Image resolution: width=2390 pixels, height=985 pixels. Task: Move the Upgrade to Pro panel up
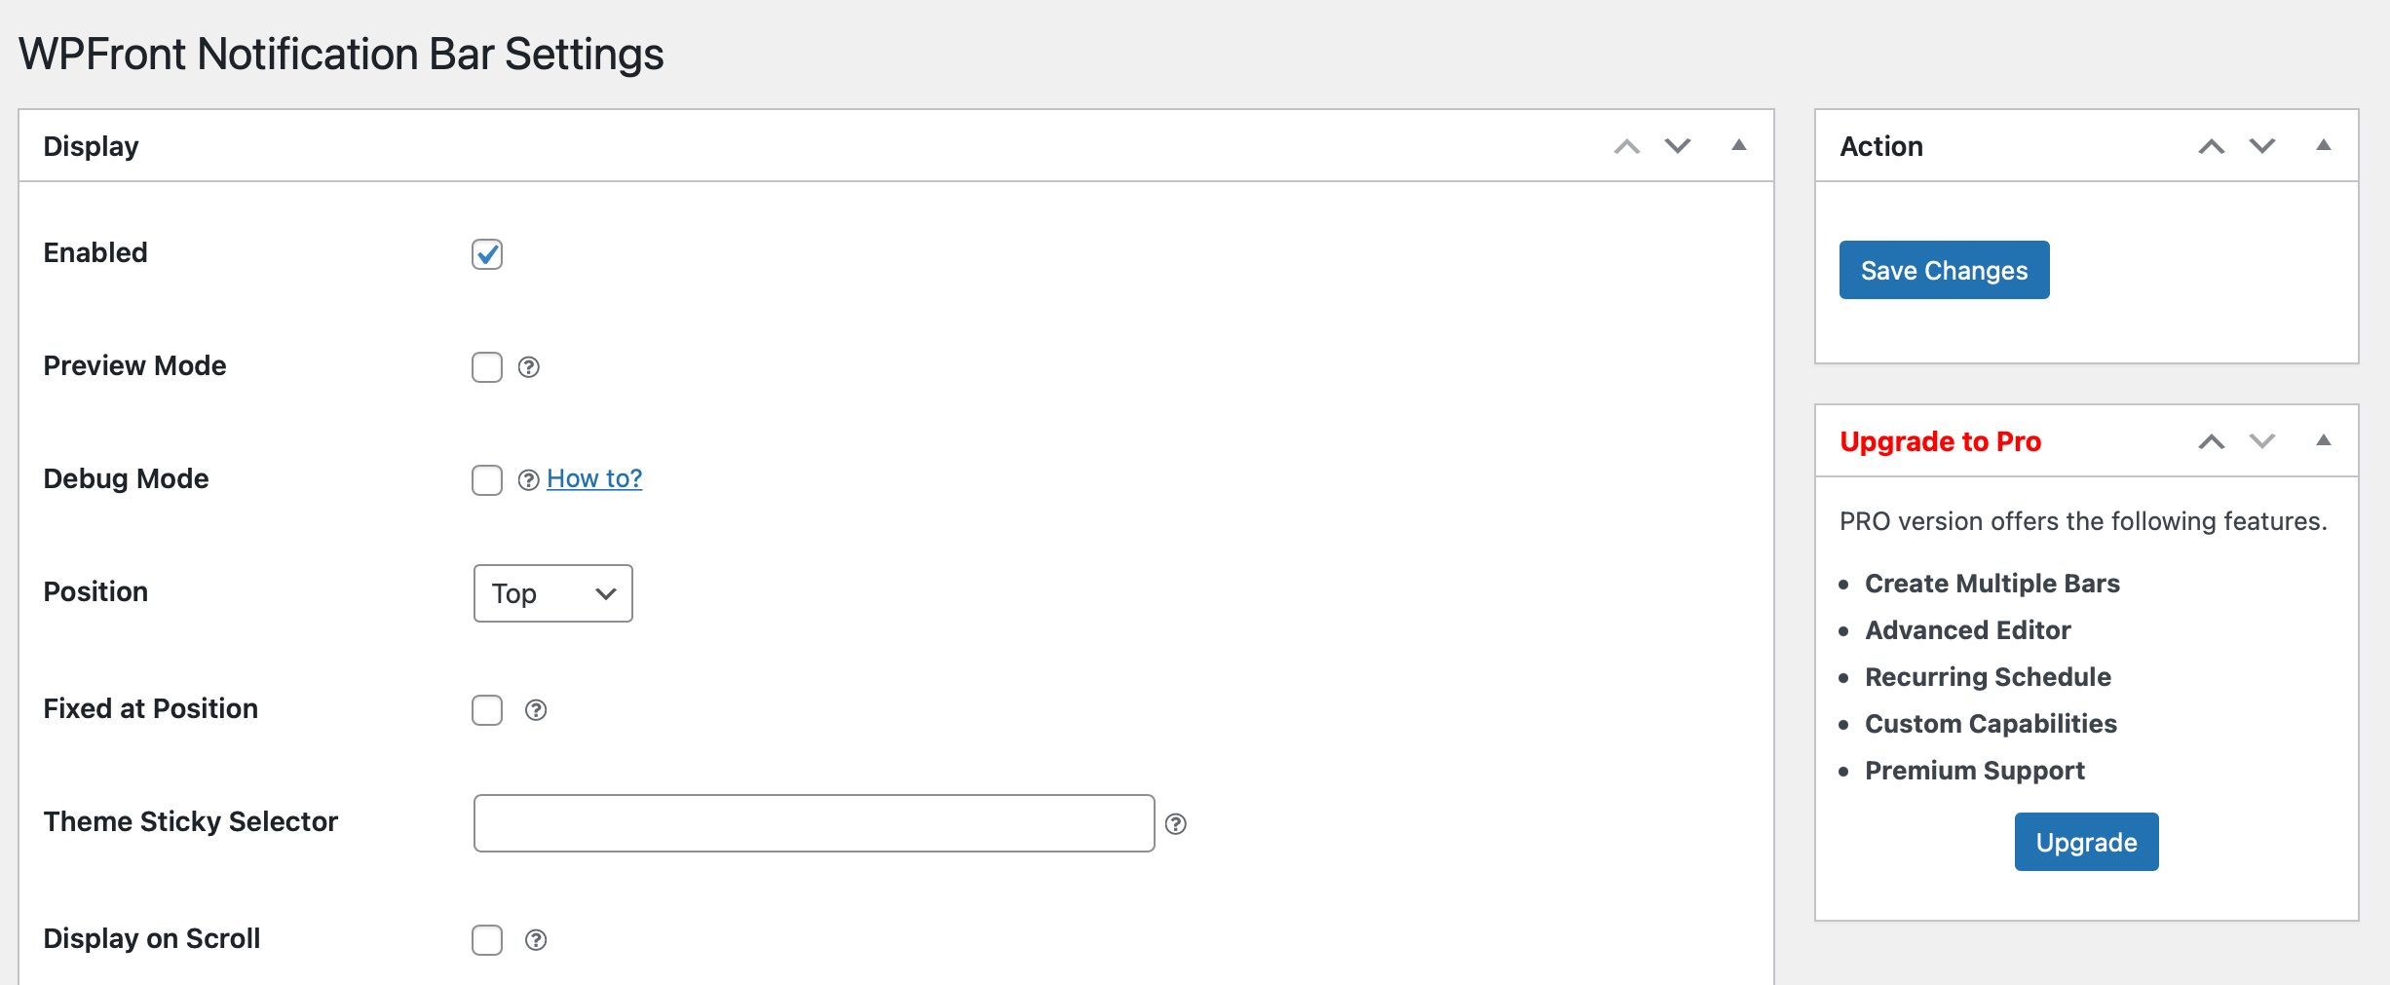[x=2212, y=441]
